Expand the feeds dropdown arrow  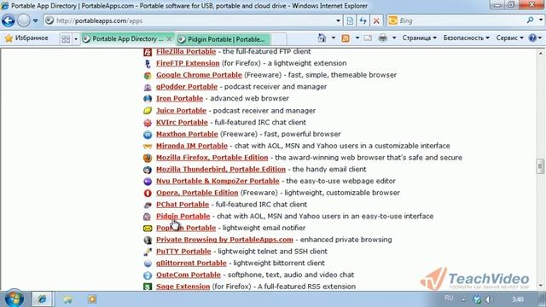(x=357, y=38)
